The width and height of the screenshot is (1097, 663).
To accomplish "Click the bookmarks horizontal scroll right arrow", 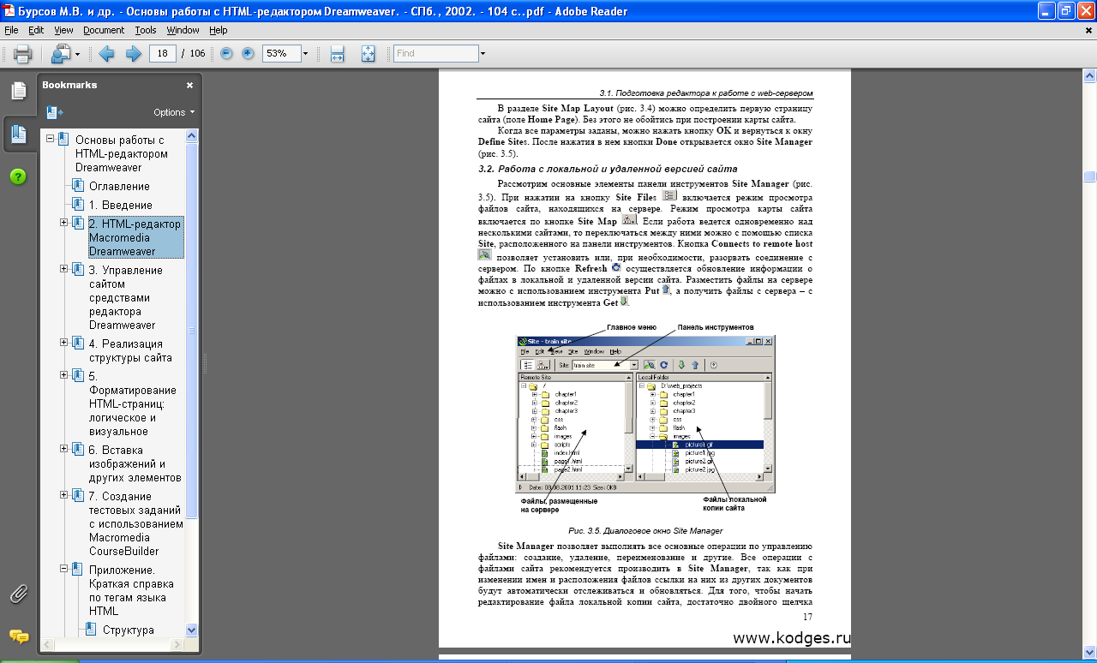I will pyautogui.click(x=179, y=643).
